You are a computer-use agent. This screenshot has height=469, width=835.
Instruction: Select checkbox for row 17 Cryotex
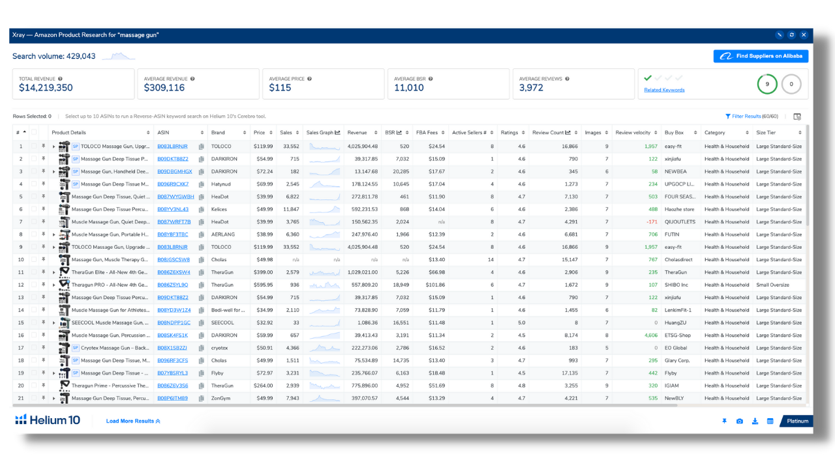[34, 348]
